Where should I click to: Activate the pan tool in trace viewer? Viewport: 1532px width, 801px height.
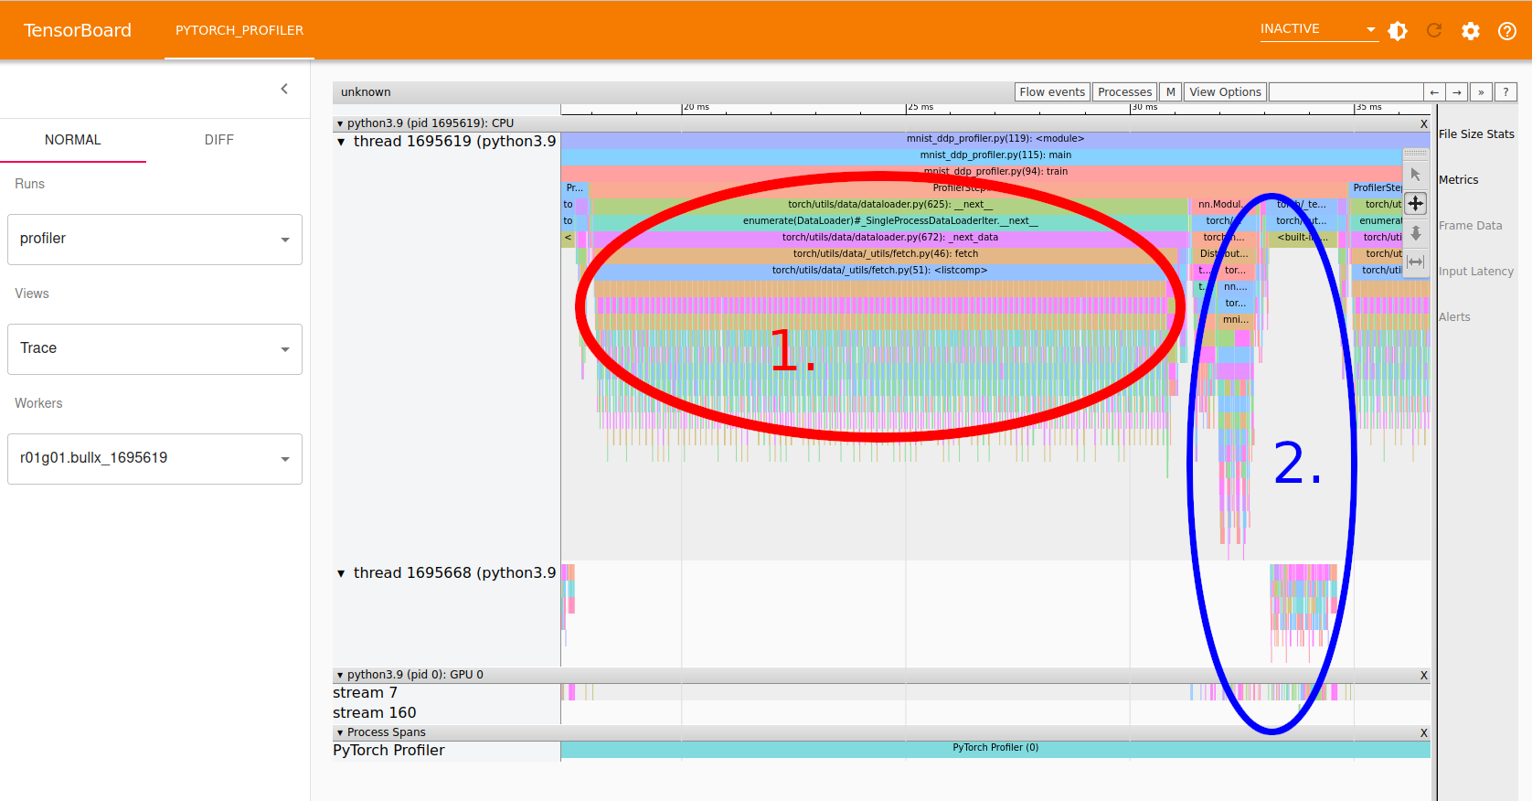[x=1415, y=203]
